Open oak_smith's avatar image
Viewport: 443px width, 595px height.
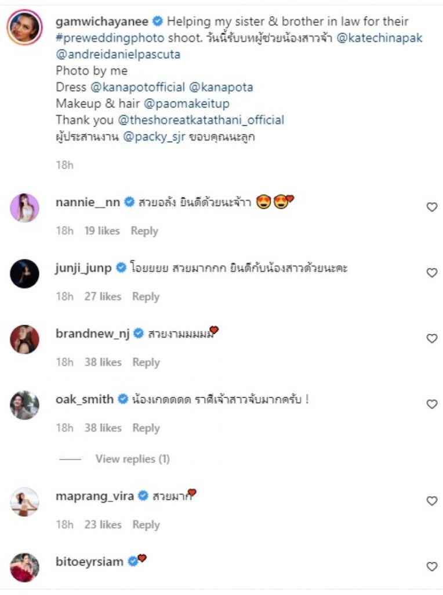(x=25, y=404)
